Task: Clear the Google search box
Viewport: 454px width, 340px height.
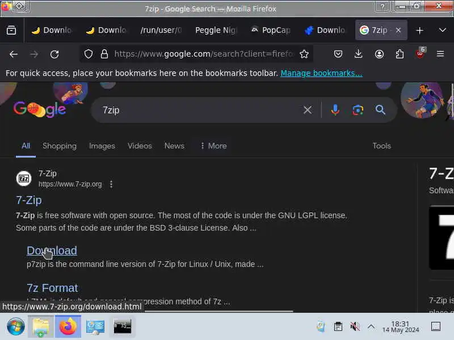Action: click(308, 110)
